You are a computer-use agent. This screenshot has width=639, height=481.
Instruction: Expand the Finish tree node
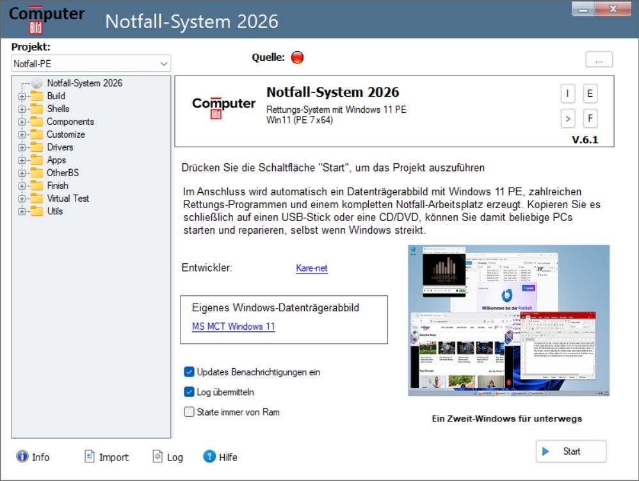pos(22,186)
